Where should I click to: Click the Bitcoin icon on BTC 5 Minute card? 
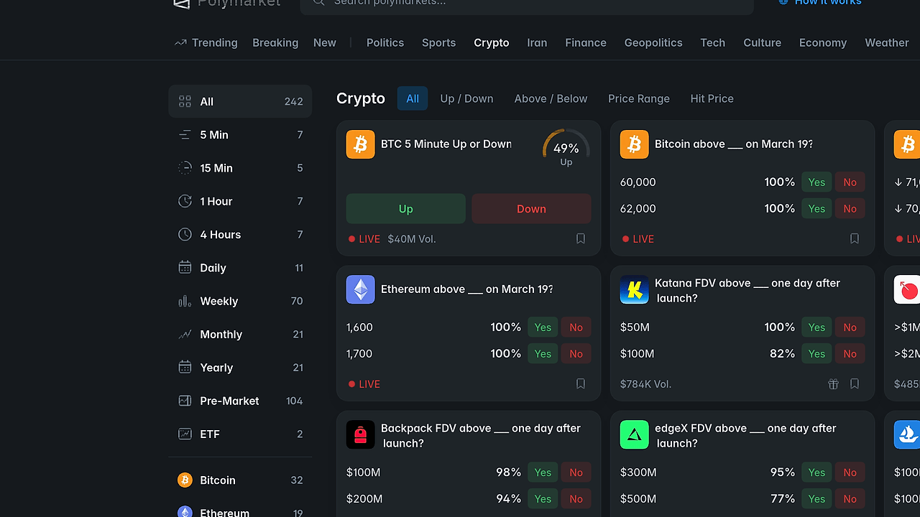[360, 144]
